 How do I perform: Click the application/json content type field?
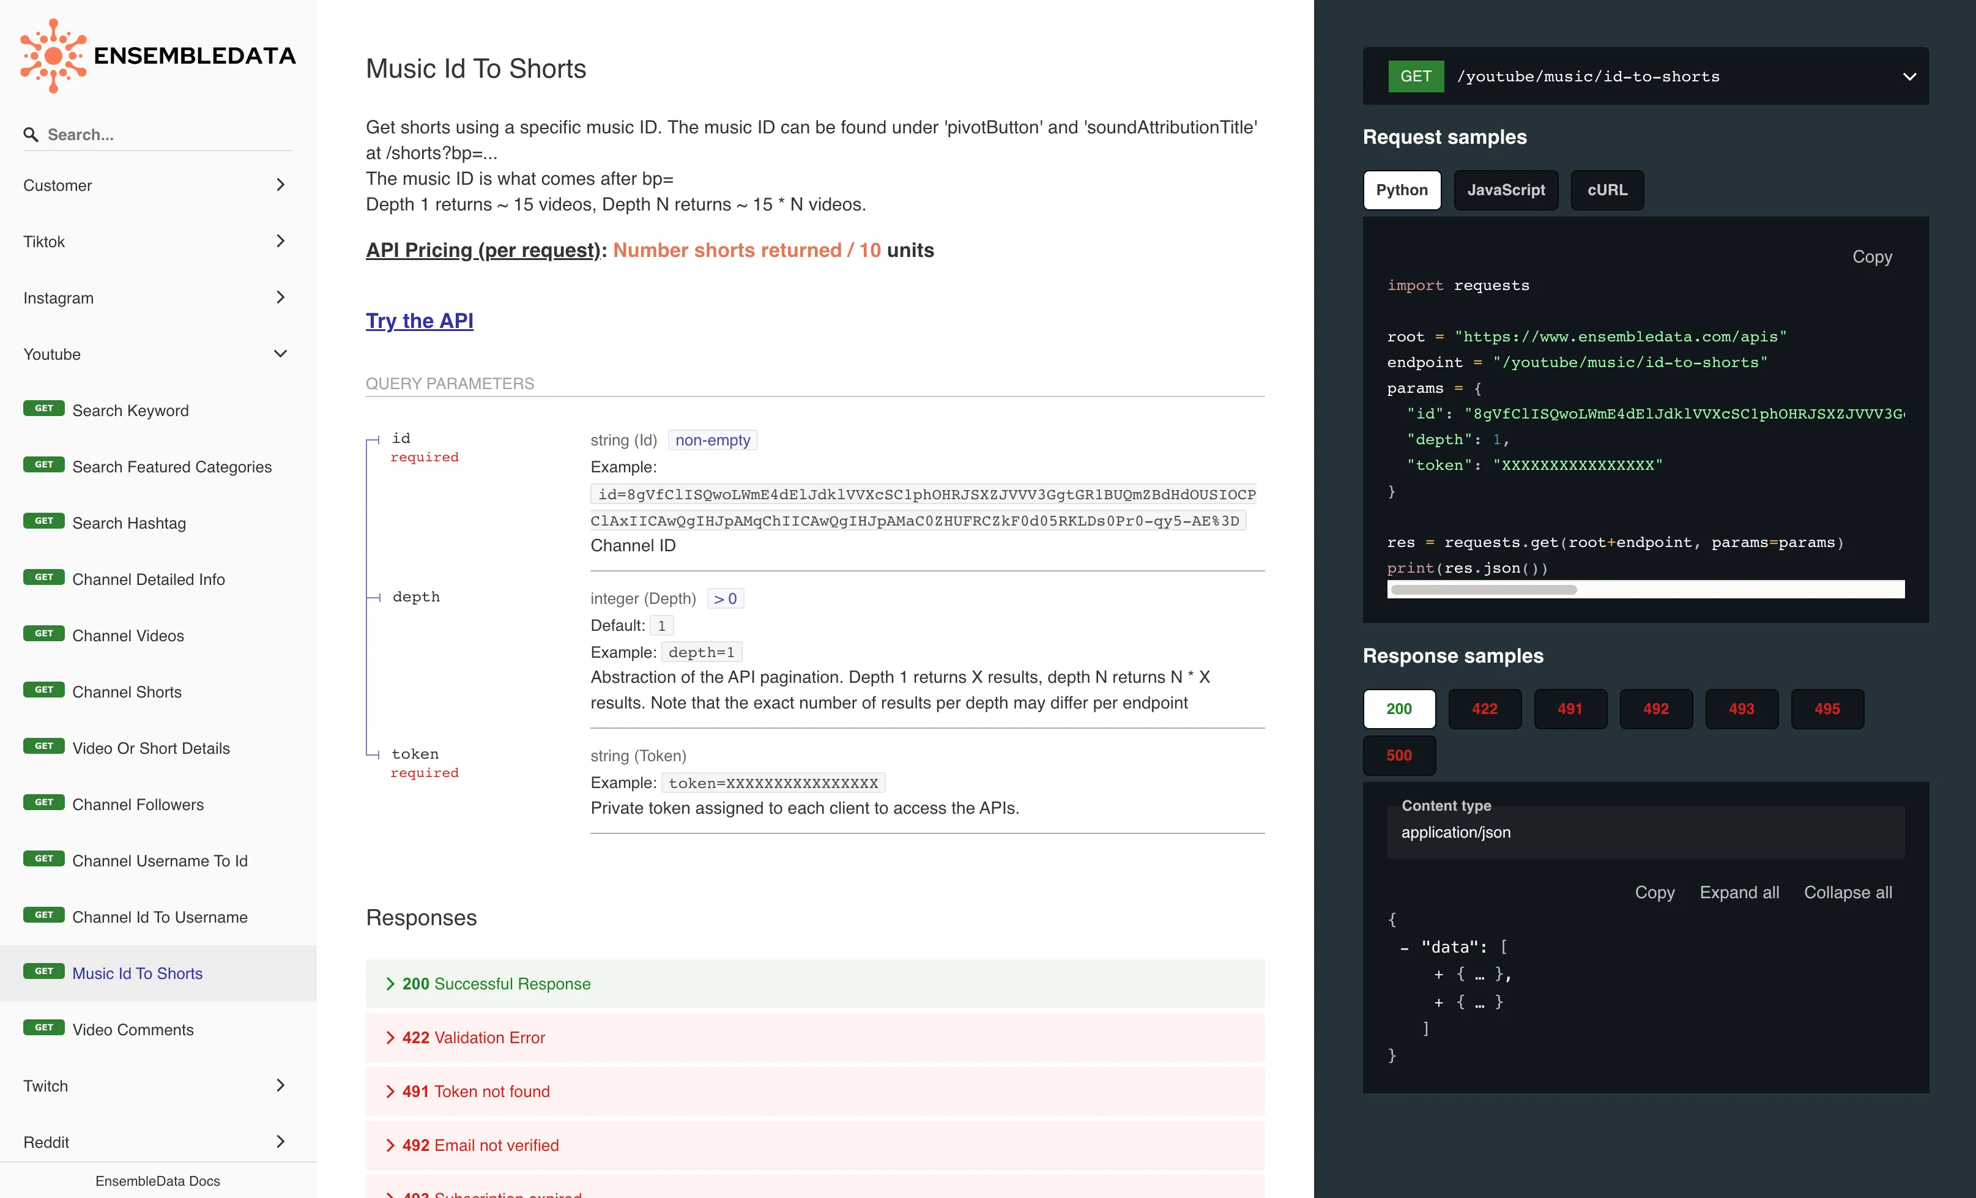pyautogui.click(x=1646, y=832)
